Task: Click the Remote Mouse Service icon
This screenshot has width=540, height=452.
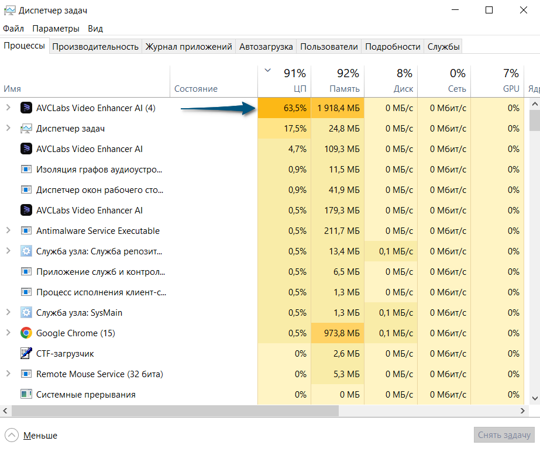Action: [26, 374]
